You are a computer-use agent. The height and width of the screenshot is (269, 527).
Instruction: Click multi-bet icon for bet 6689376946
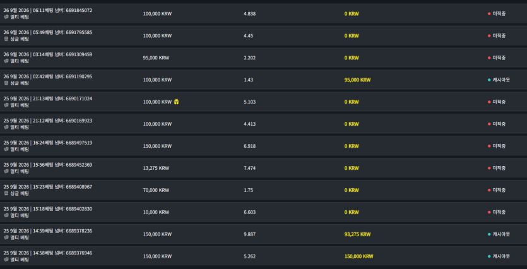pos(6,260)
